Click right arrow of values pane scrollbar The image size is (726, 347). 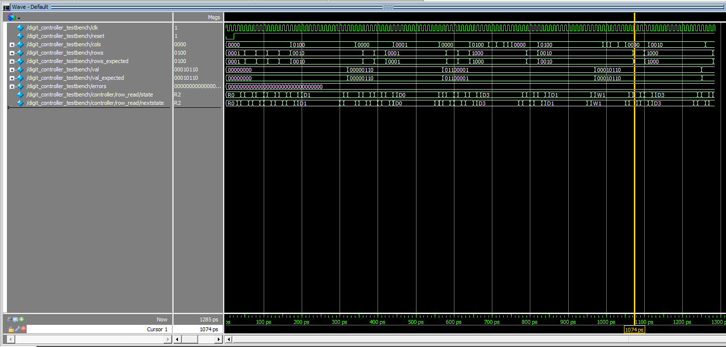pos(219,340)
